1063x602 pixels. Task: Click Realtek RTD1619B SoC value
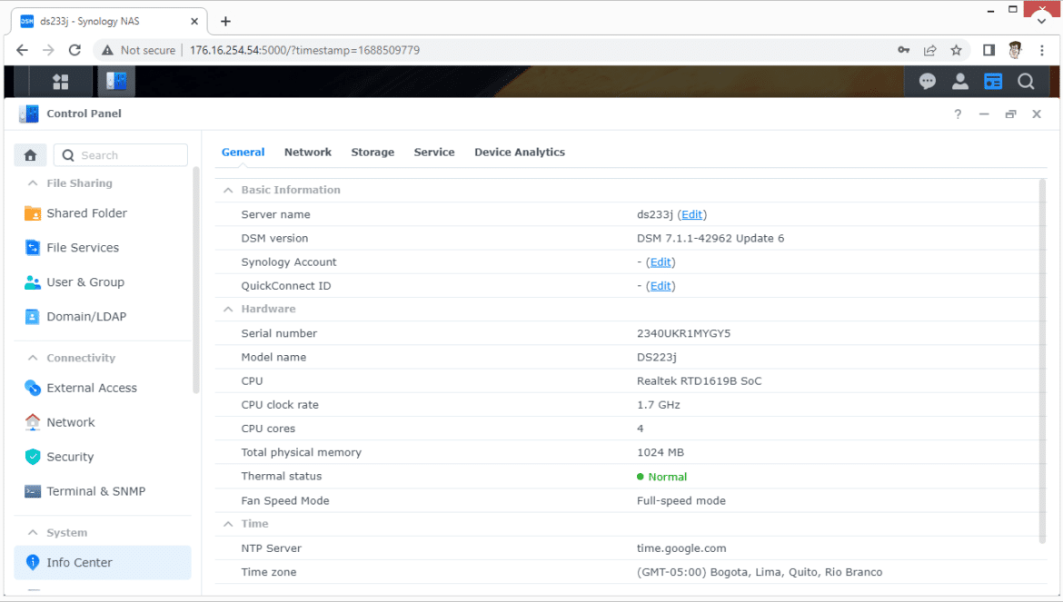tap(699, 381)
